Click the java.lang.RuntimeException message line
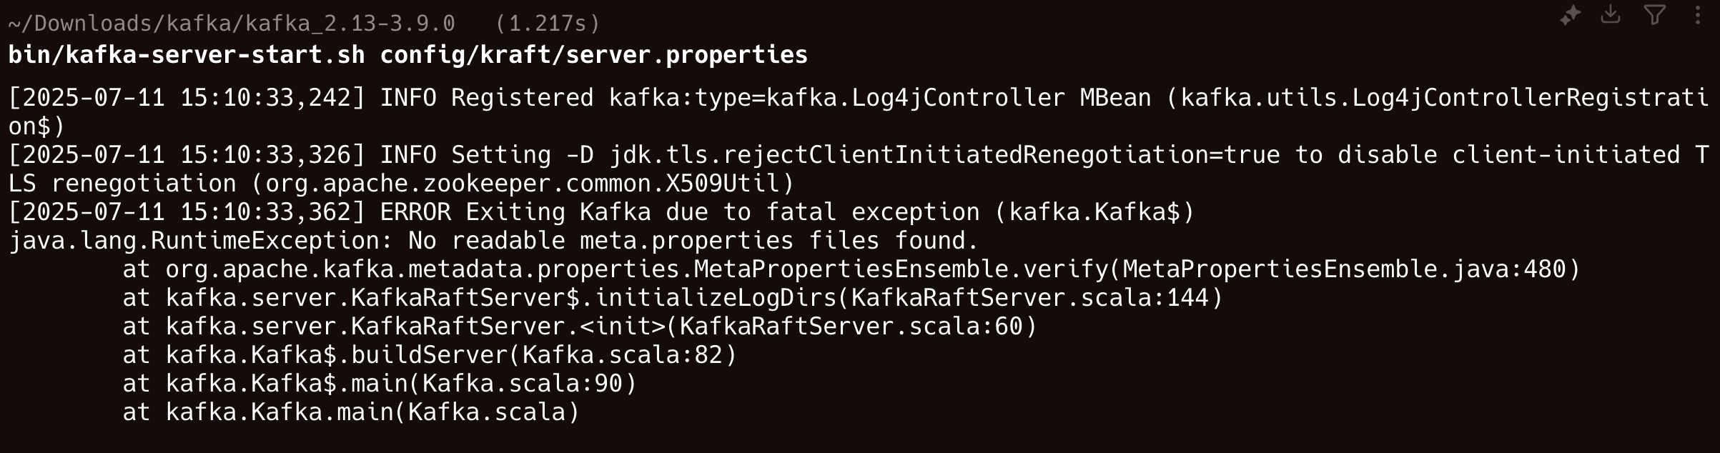The image size is (1720, 453). pyautogui.click(x=493, y=241)
